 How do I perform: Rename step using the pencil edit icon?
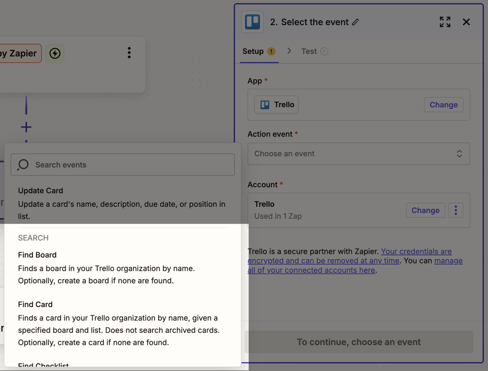click(x=355, y=22)
